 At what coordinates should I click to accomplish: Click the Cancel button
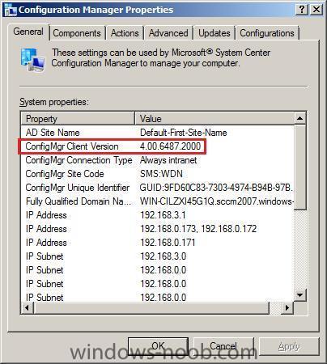223,346
